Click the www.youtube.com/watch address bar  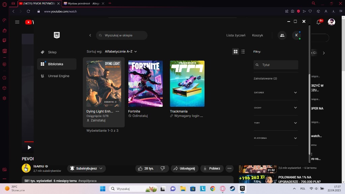pos(61,11)
